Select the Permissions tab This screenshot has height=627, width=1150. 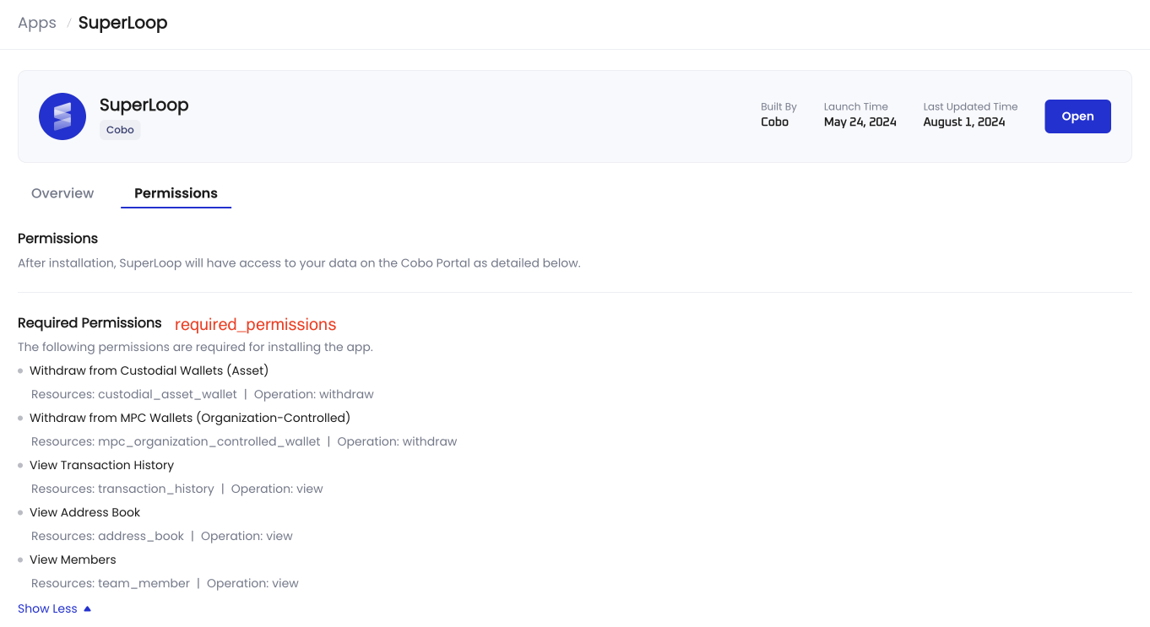point(176,193)
